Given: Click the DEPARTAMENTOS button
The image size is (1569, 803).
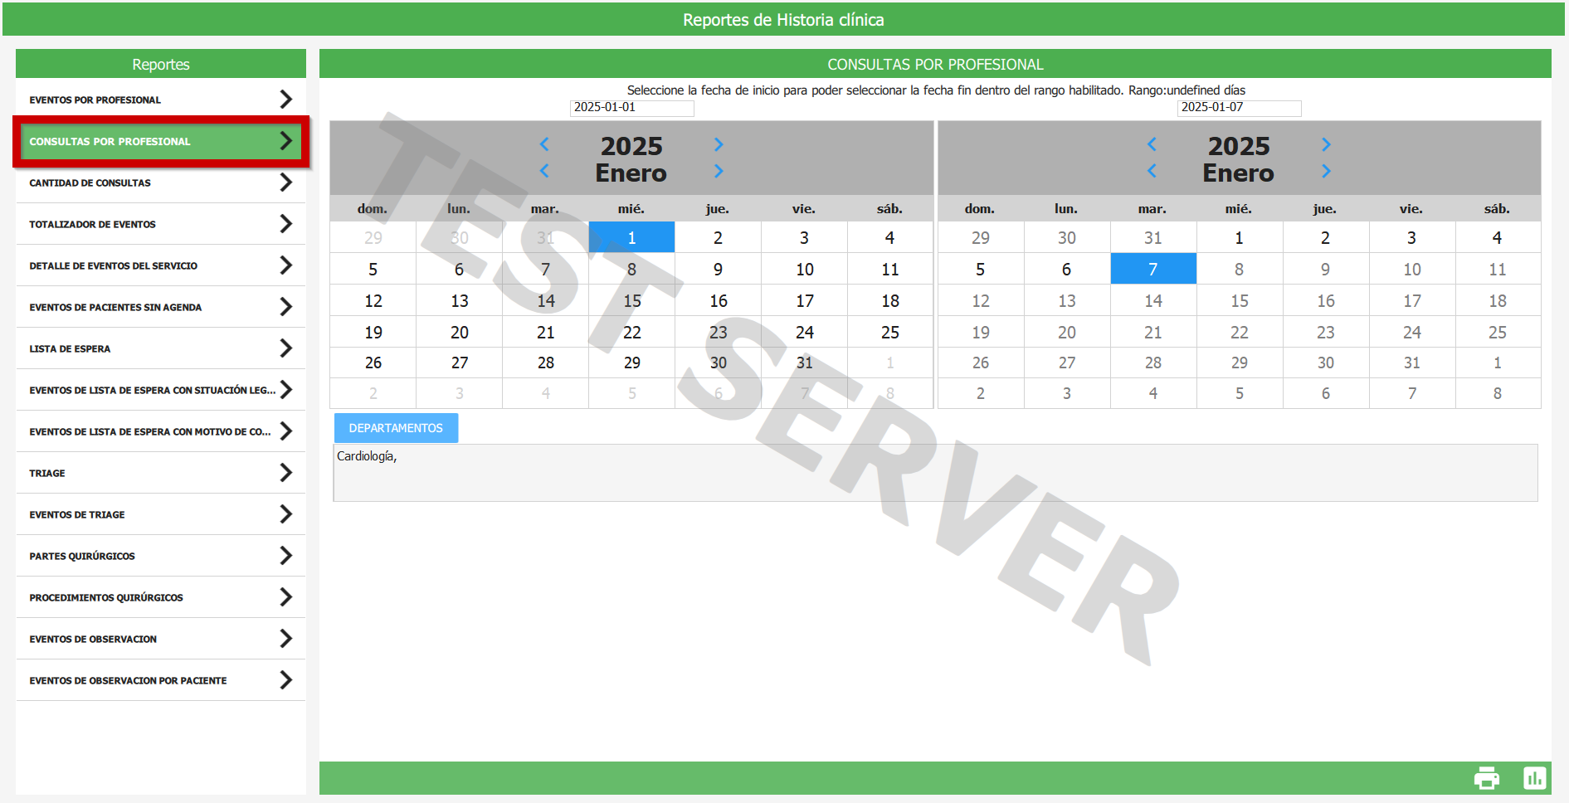Looking at the screenshot, I should (396, 428).
